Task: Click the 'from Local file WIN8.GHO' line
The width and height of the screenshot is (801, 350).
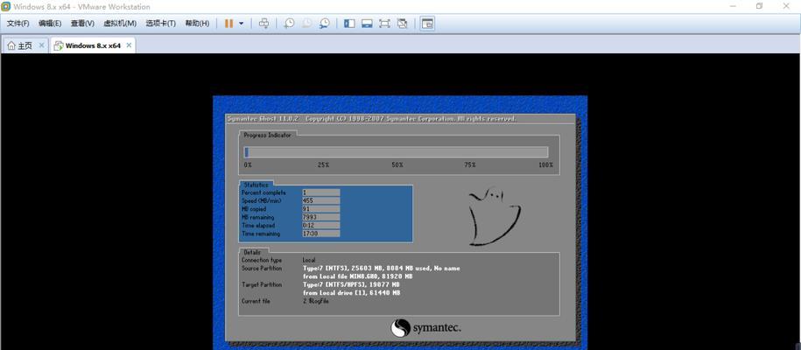Action: (x=357, y=276)
